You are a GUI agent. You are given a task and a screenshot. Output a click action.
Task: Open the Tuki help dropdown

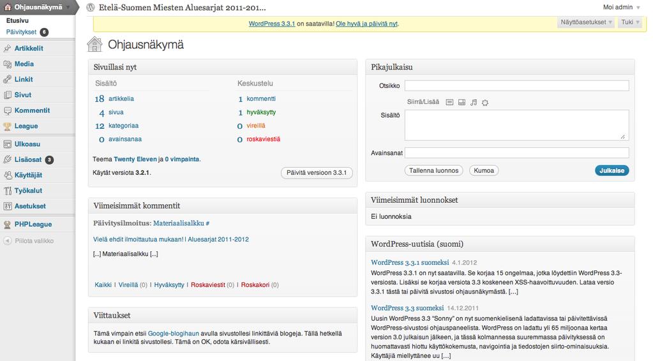click(x=629, y=22)
